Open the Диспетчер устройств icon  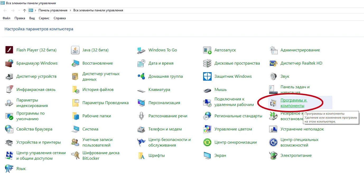pyautogui.click(x=9, y=76)
